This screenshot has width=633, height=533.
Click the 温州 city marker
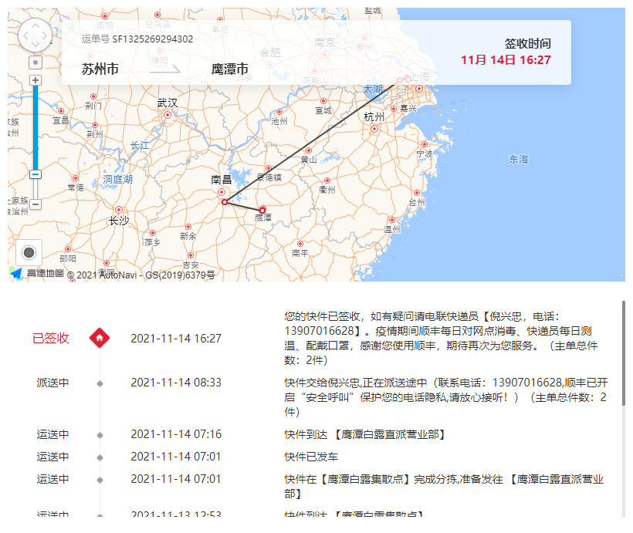(x=392, y=220)
